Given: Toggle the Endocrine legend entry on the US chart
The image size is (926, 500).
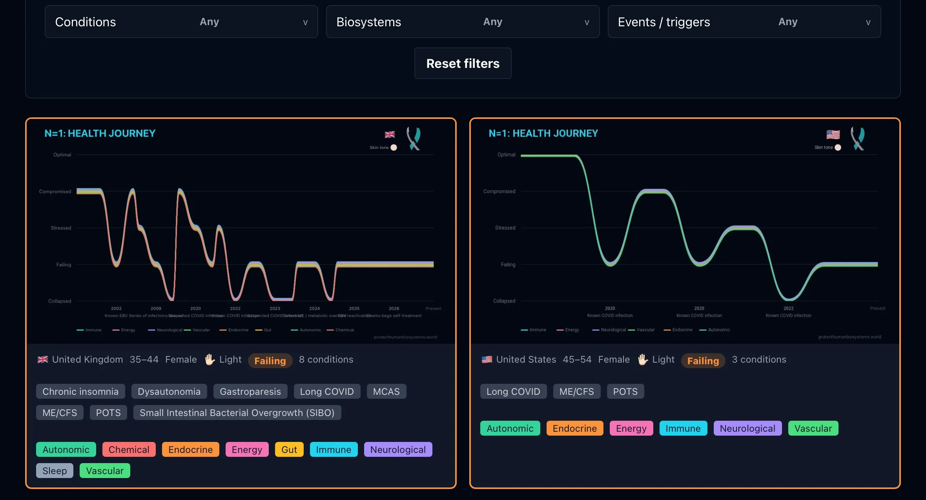Looking at the screenshot, I should [x=678, y=330].
